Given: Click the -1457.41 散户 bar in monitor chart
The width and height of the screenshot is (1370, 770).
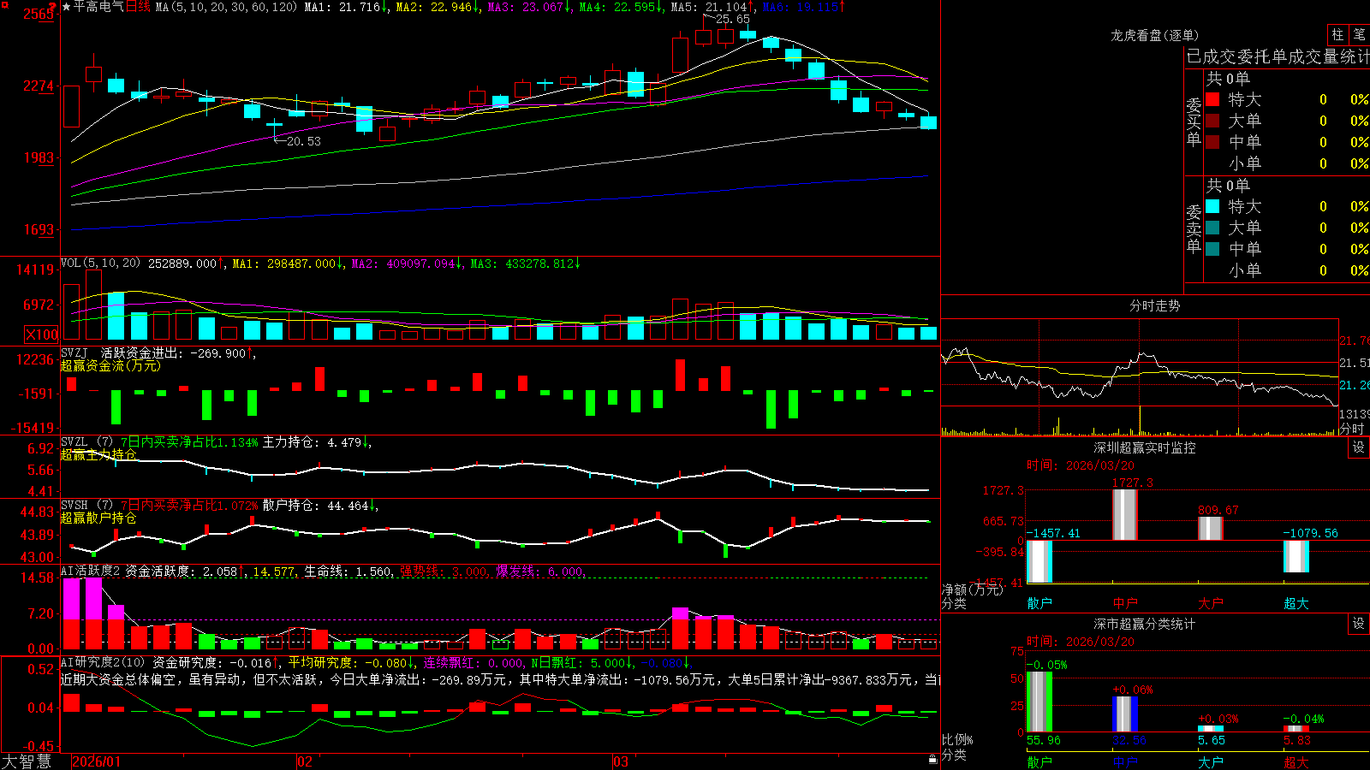Looking at the screenshot, I should click(x=1039, y=562).
